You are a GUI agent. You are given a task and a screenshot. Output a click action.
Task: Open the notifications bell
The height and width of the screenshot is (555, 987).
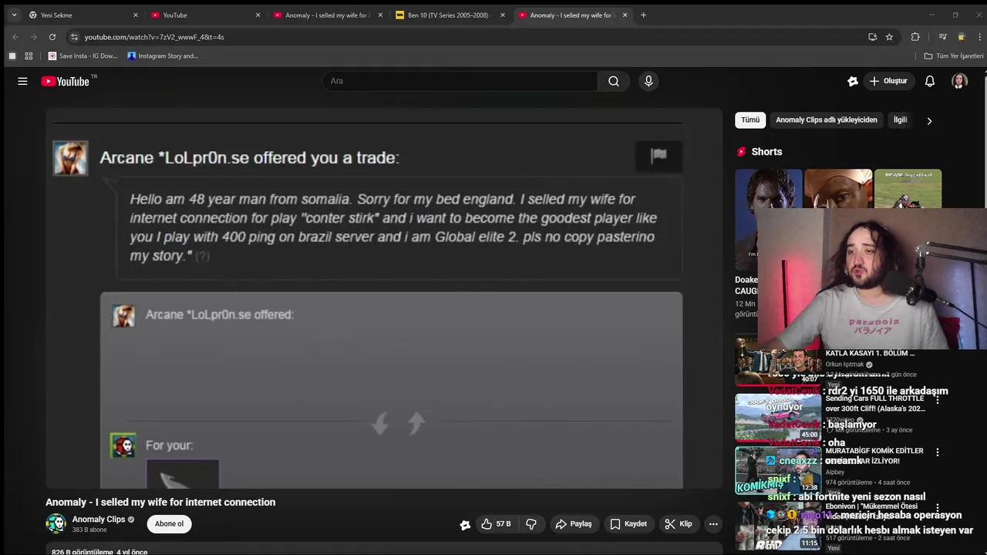coord(930,81)
